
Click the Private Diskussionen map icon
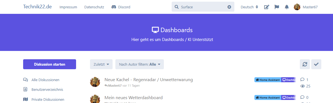tap(25, 99)
